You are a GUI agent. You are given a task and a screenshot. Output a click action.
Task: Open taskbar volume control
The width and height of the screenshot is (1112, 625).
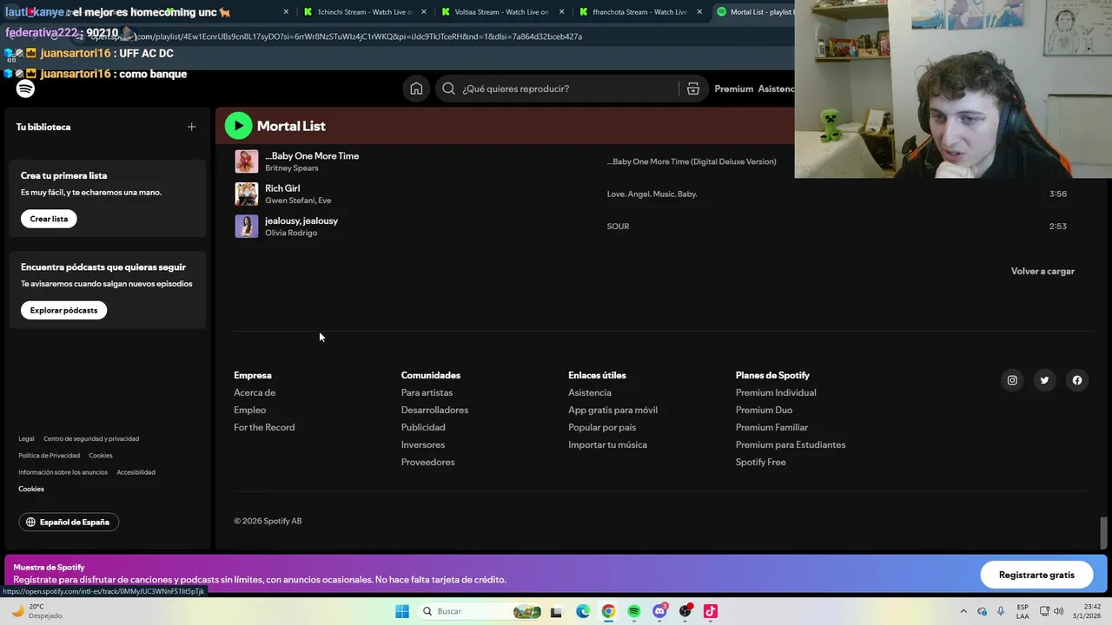pyautogui.click(x=1059, y=611)
